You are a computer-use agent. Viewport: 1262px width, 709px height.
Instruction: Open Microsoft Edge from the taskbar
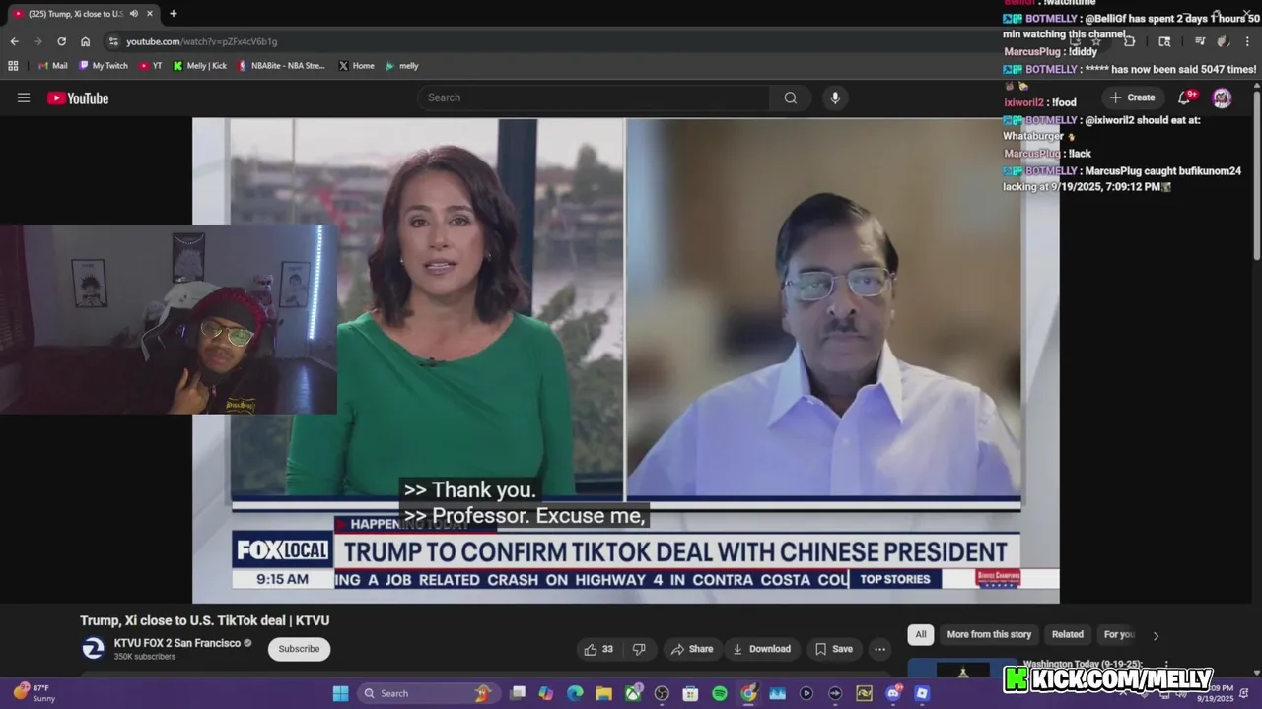coord(575,693)
